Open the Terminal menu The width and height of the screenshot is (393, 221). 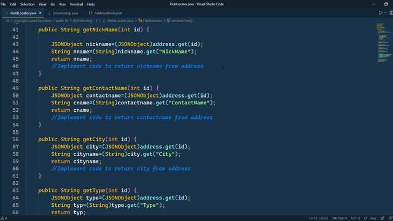[x=76, y=4]
